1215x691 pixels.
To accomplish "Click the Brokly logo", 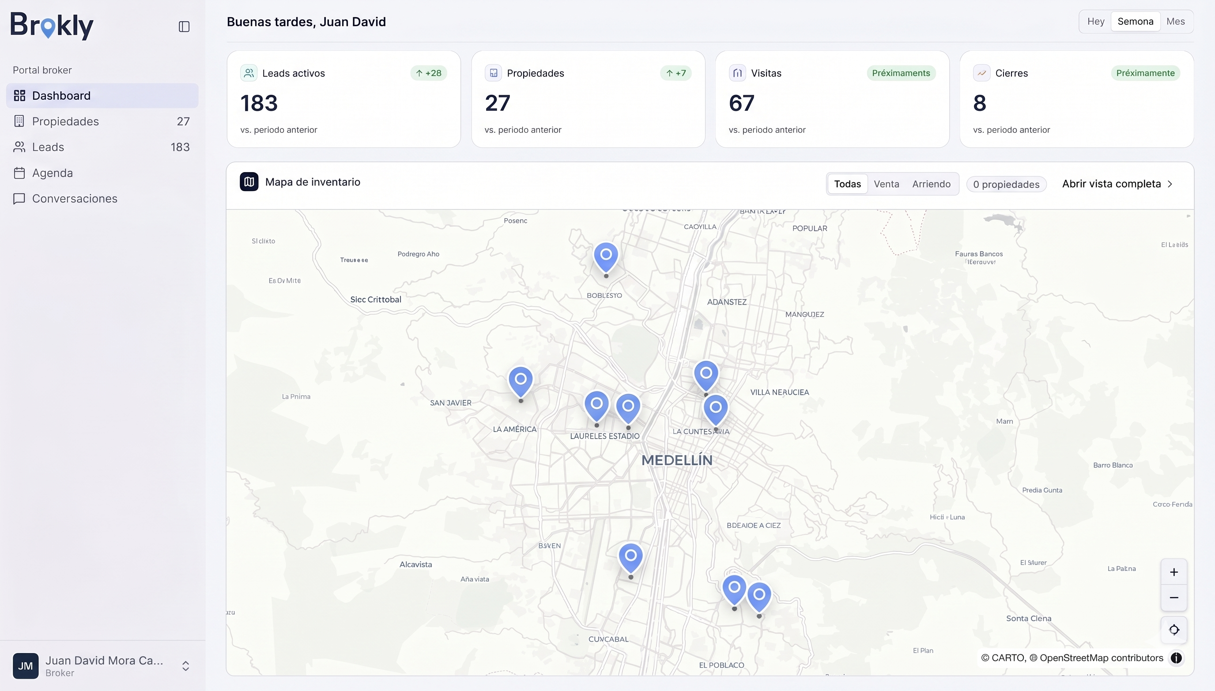I will point(52,26).
